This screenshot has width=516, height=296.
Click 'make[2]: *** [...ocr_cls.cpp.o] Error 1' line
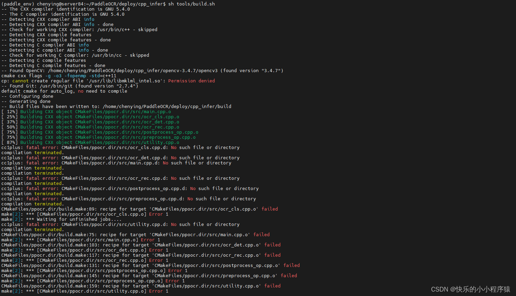click(85, 214)
